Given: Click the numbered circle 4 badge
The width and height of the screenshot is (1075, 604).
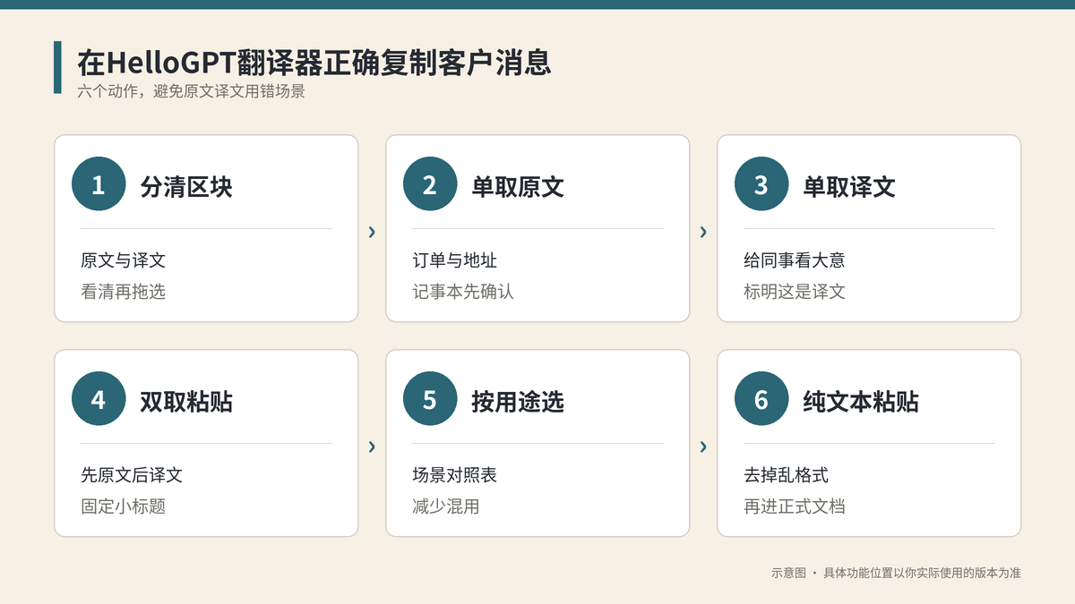Looking at the screenshot, I should 99,399.
